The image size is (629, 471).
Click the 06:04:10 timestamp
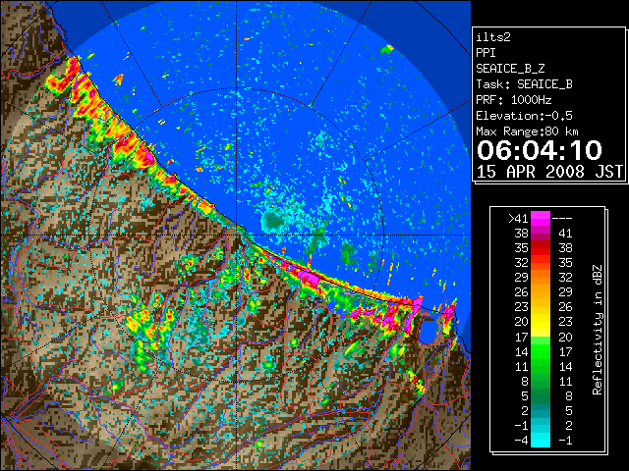(540, 150)
